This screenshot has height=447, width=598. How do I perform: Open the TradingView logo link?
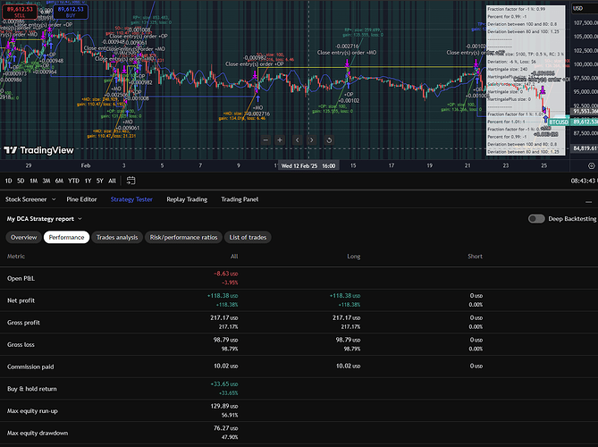(x=38, y=150)
